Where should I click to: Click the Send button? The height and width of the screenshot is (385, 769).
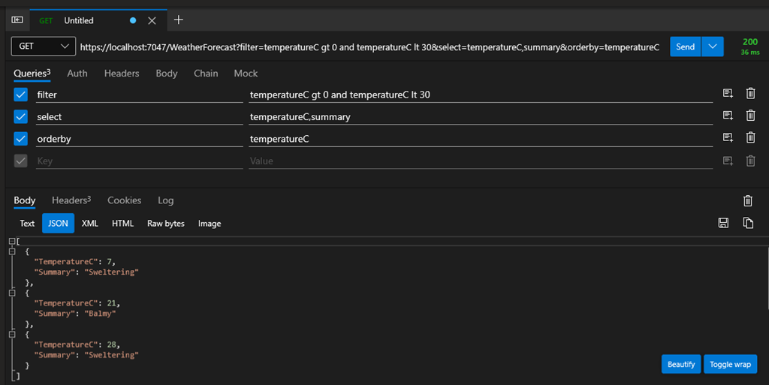tap(685, 47)
